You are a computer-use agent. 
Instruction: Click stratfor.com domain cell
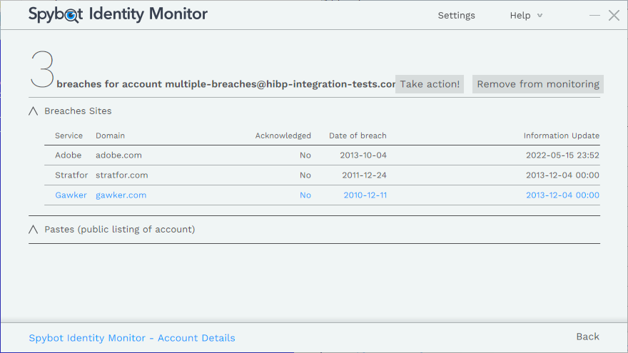[x=122, y=175]
